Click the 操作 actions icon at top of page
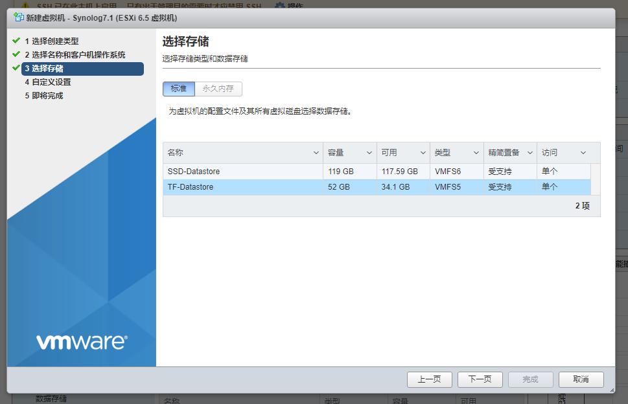This screenshot has height=404, width=628. [281, 6]
